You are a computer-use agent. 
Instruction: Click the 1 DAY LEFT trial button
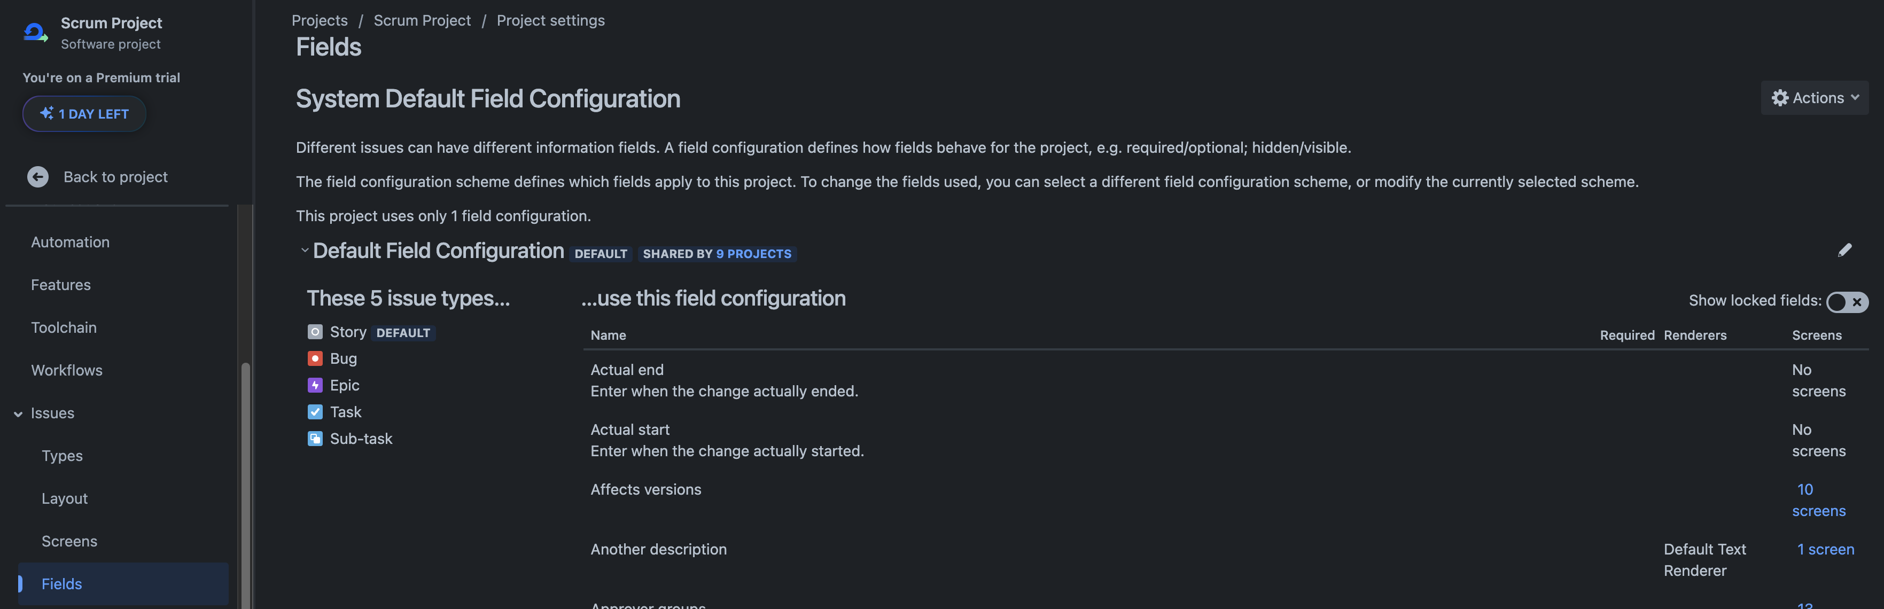tap(84, 113)
